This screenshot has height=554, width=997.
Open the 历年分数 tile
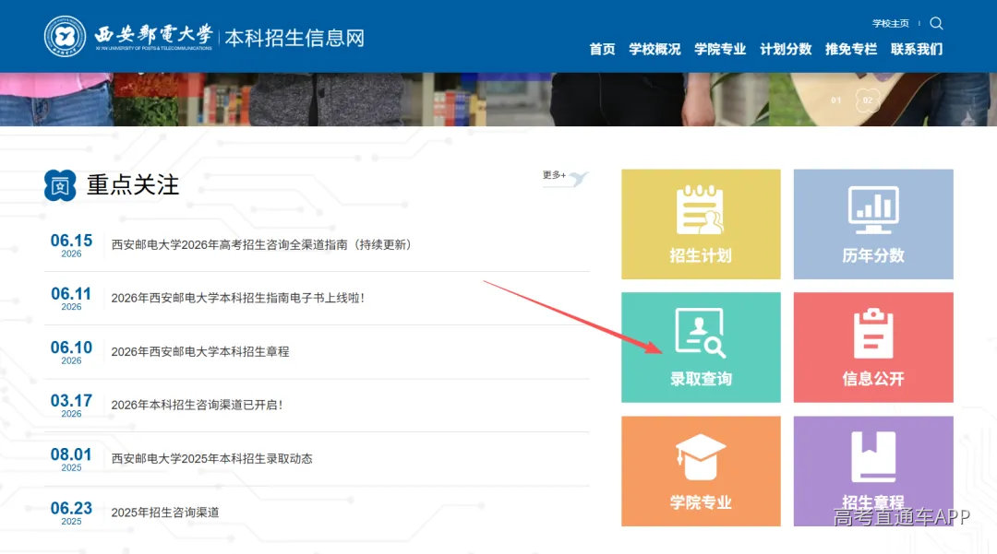click(873, 224)
